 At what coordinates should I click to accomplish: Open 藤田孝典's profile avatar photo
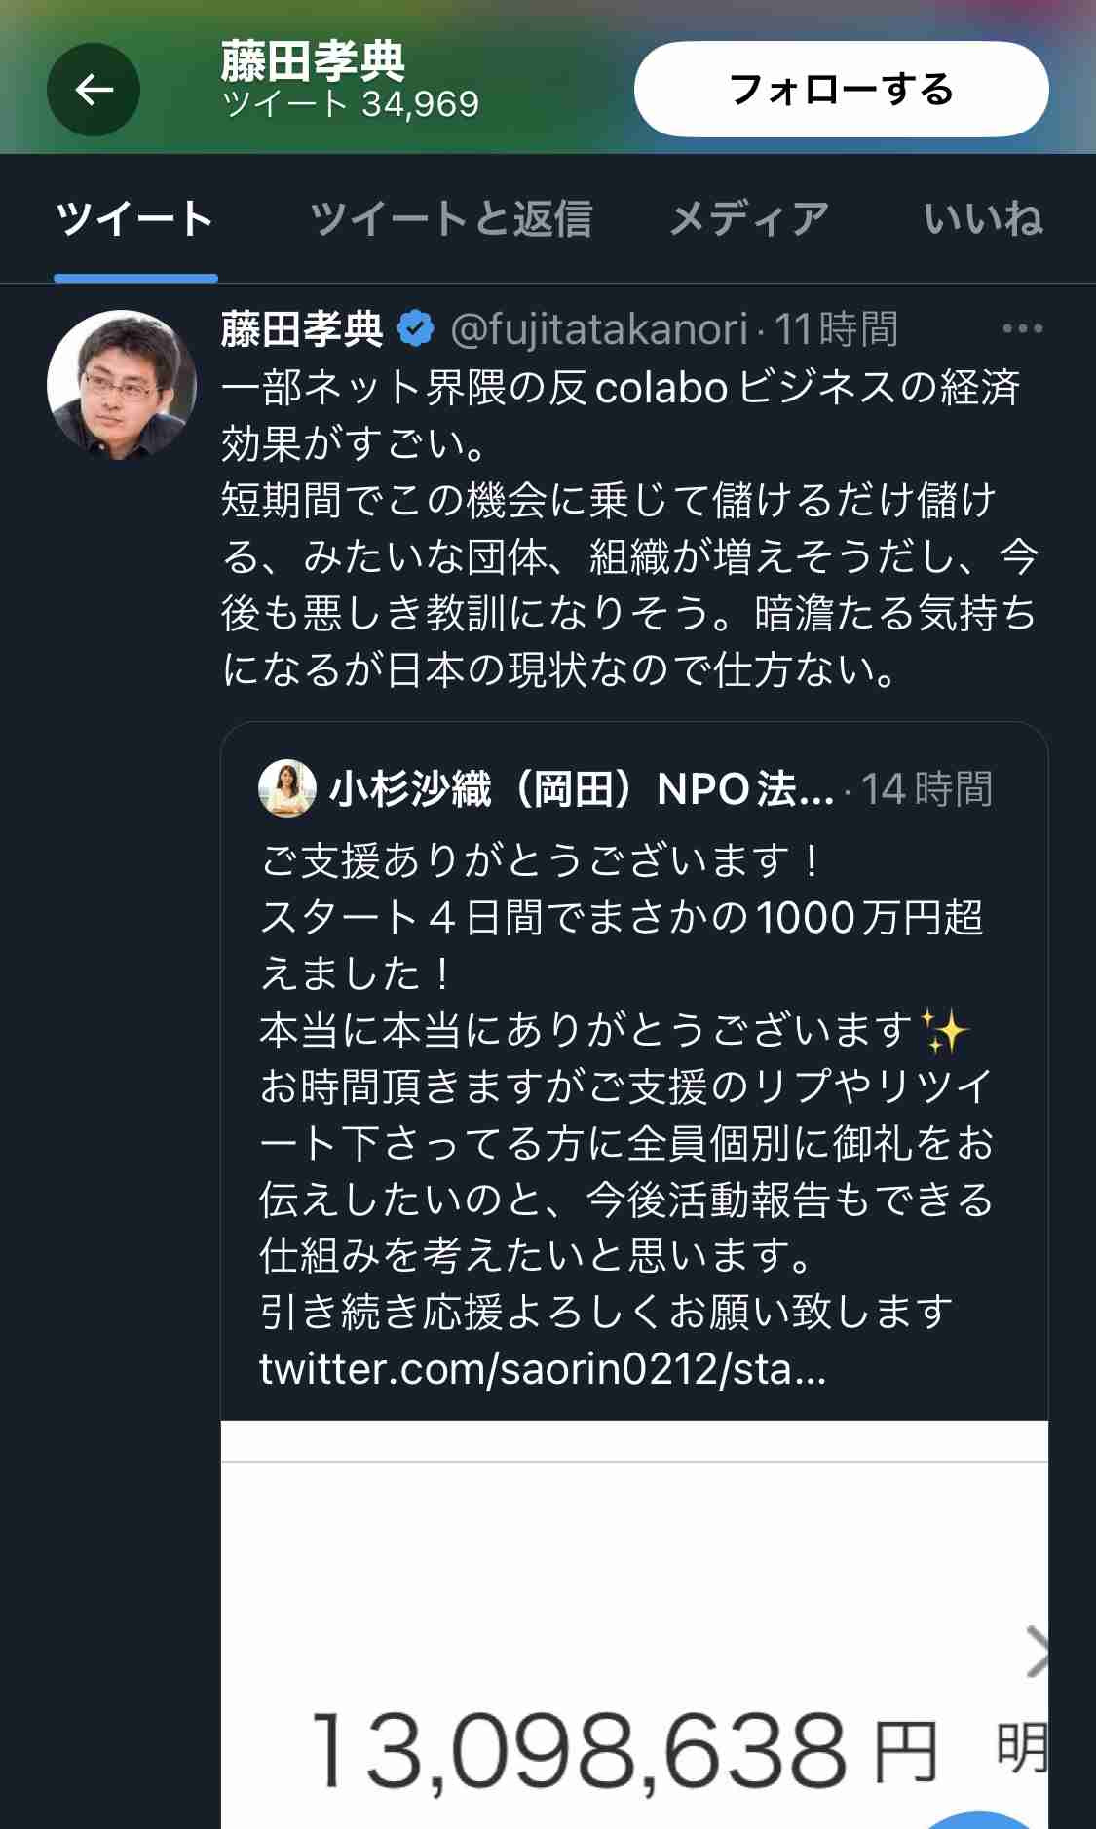point(121,385)
